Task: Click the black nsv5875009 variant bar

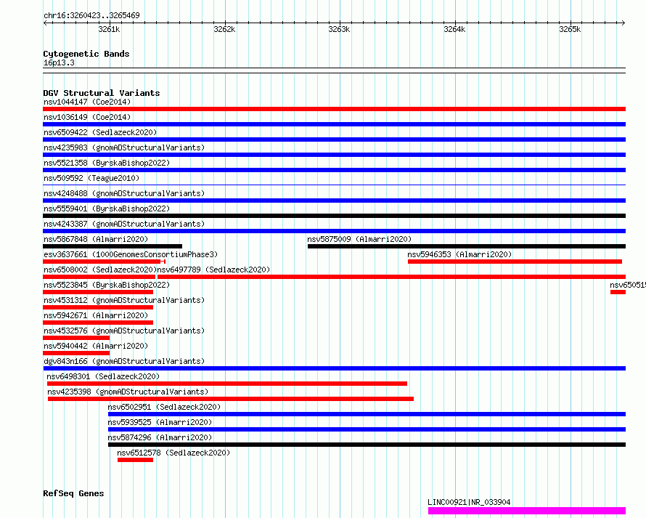Action: (x=467, y=246)
